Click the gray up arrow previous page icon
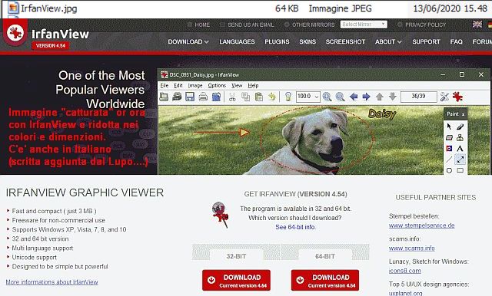The image size is (492, 296). pos(379,97)
